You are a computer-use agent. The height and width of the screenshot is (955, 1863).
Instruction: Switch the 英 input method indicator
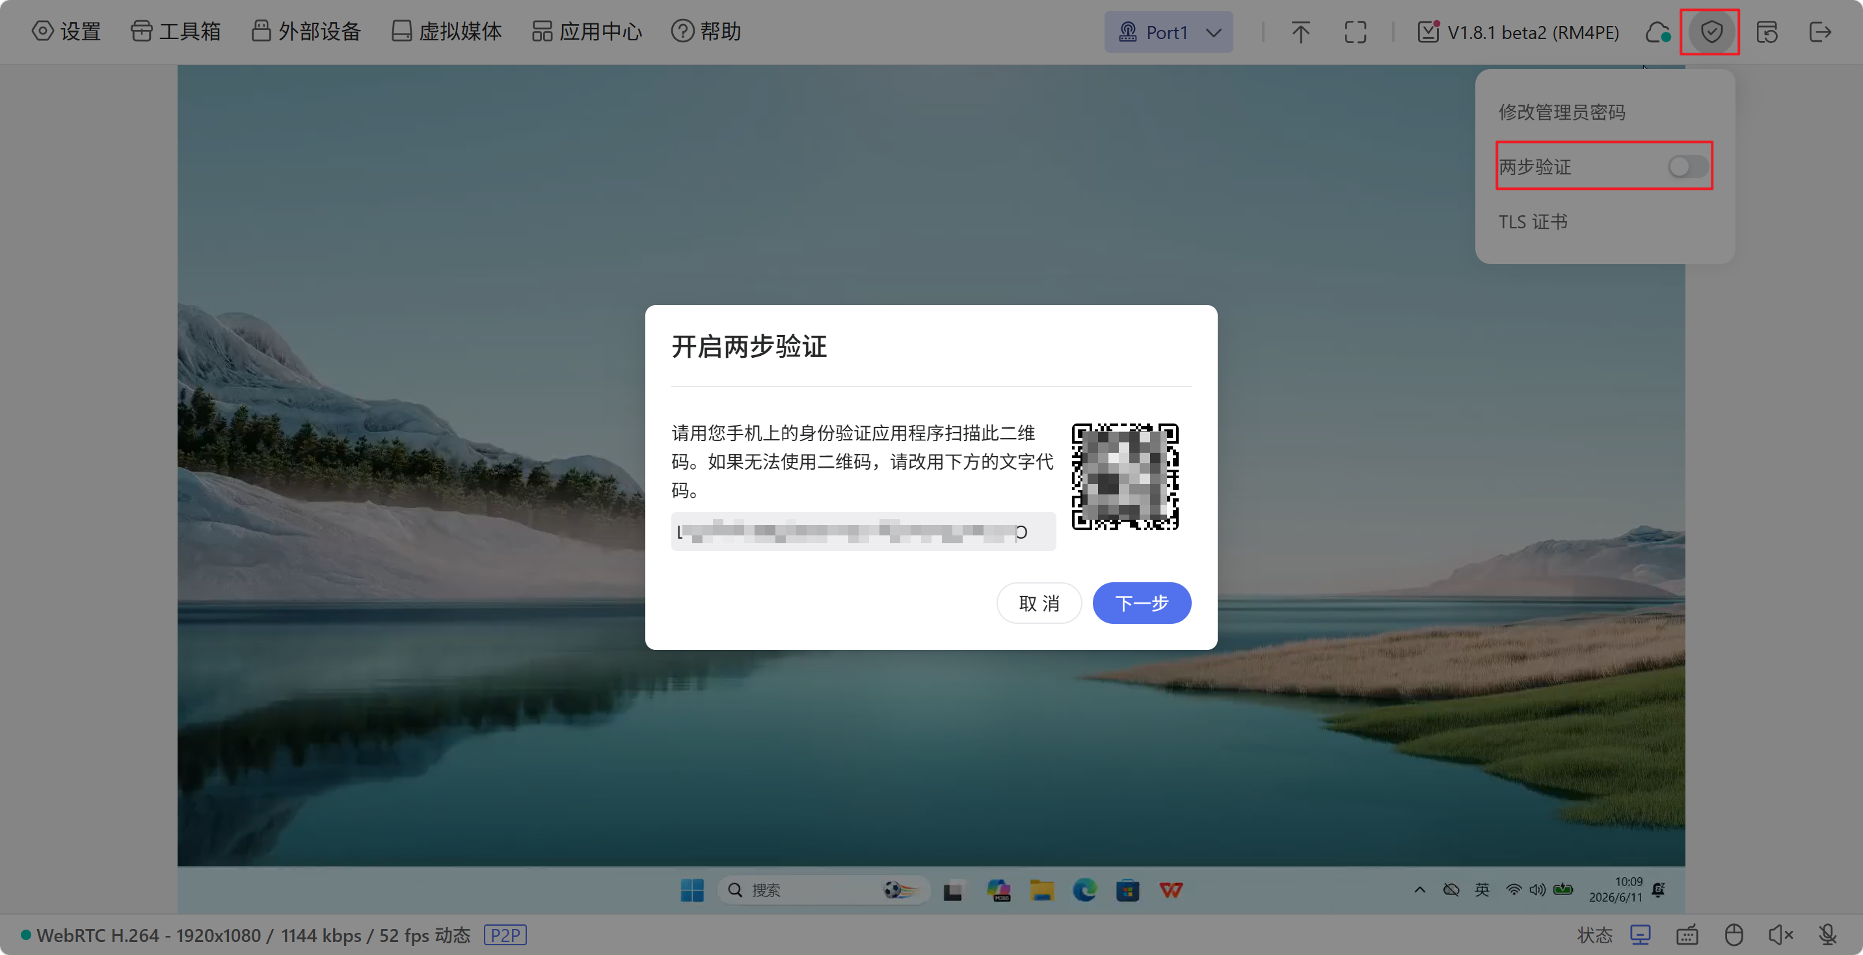point(1482,890)
